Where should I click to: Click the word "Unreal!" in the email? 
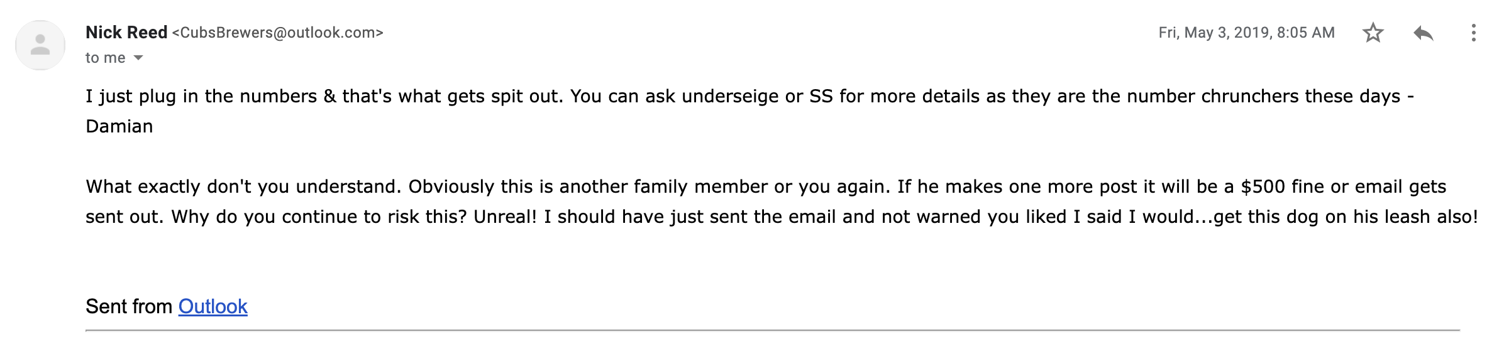(x=505, y=217)
